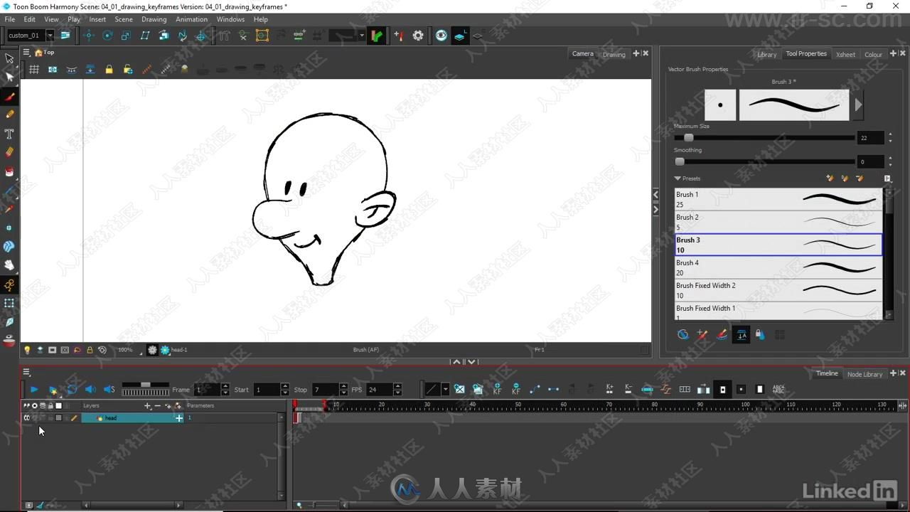Image resolution: width=910 pixels, height=512 pixels.
Task: Toggle the loop playback button
Action: 72,389
